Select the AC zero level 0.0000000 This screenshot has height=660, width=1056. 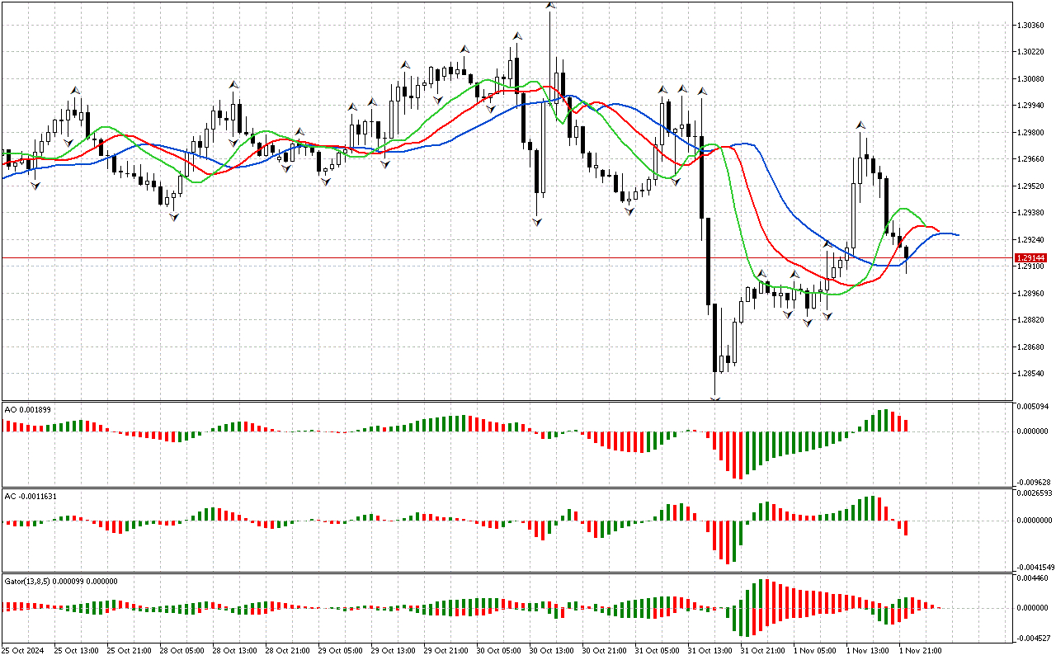click(x=1035, y=521)
